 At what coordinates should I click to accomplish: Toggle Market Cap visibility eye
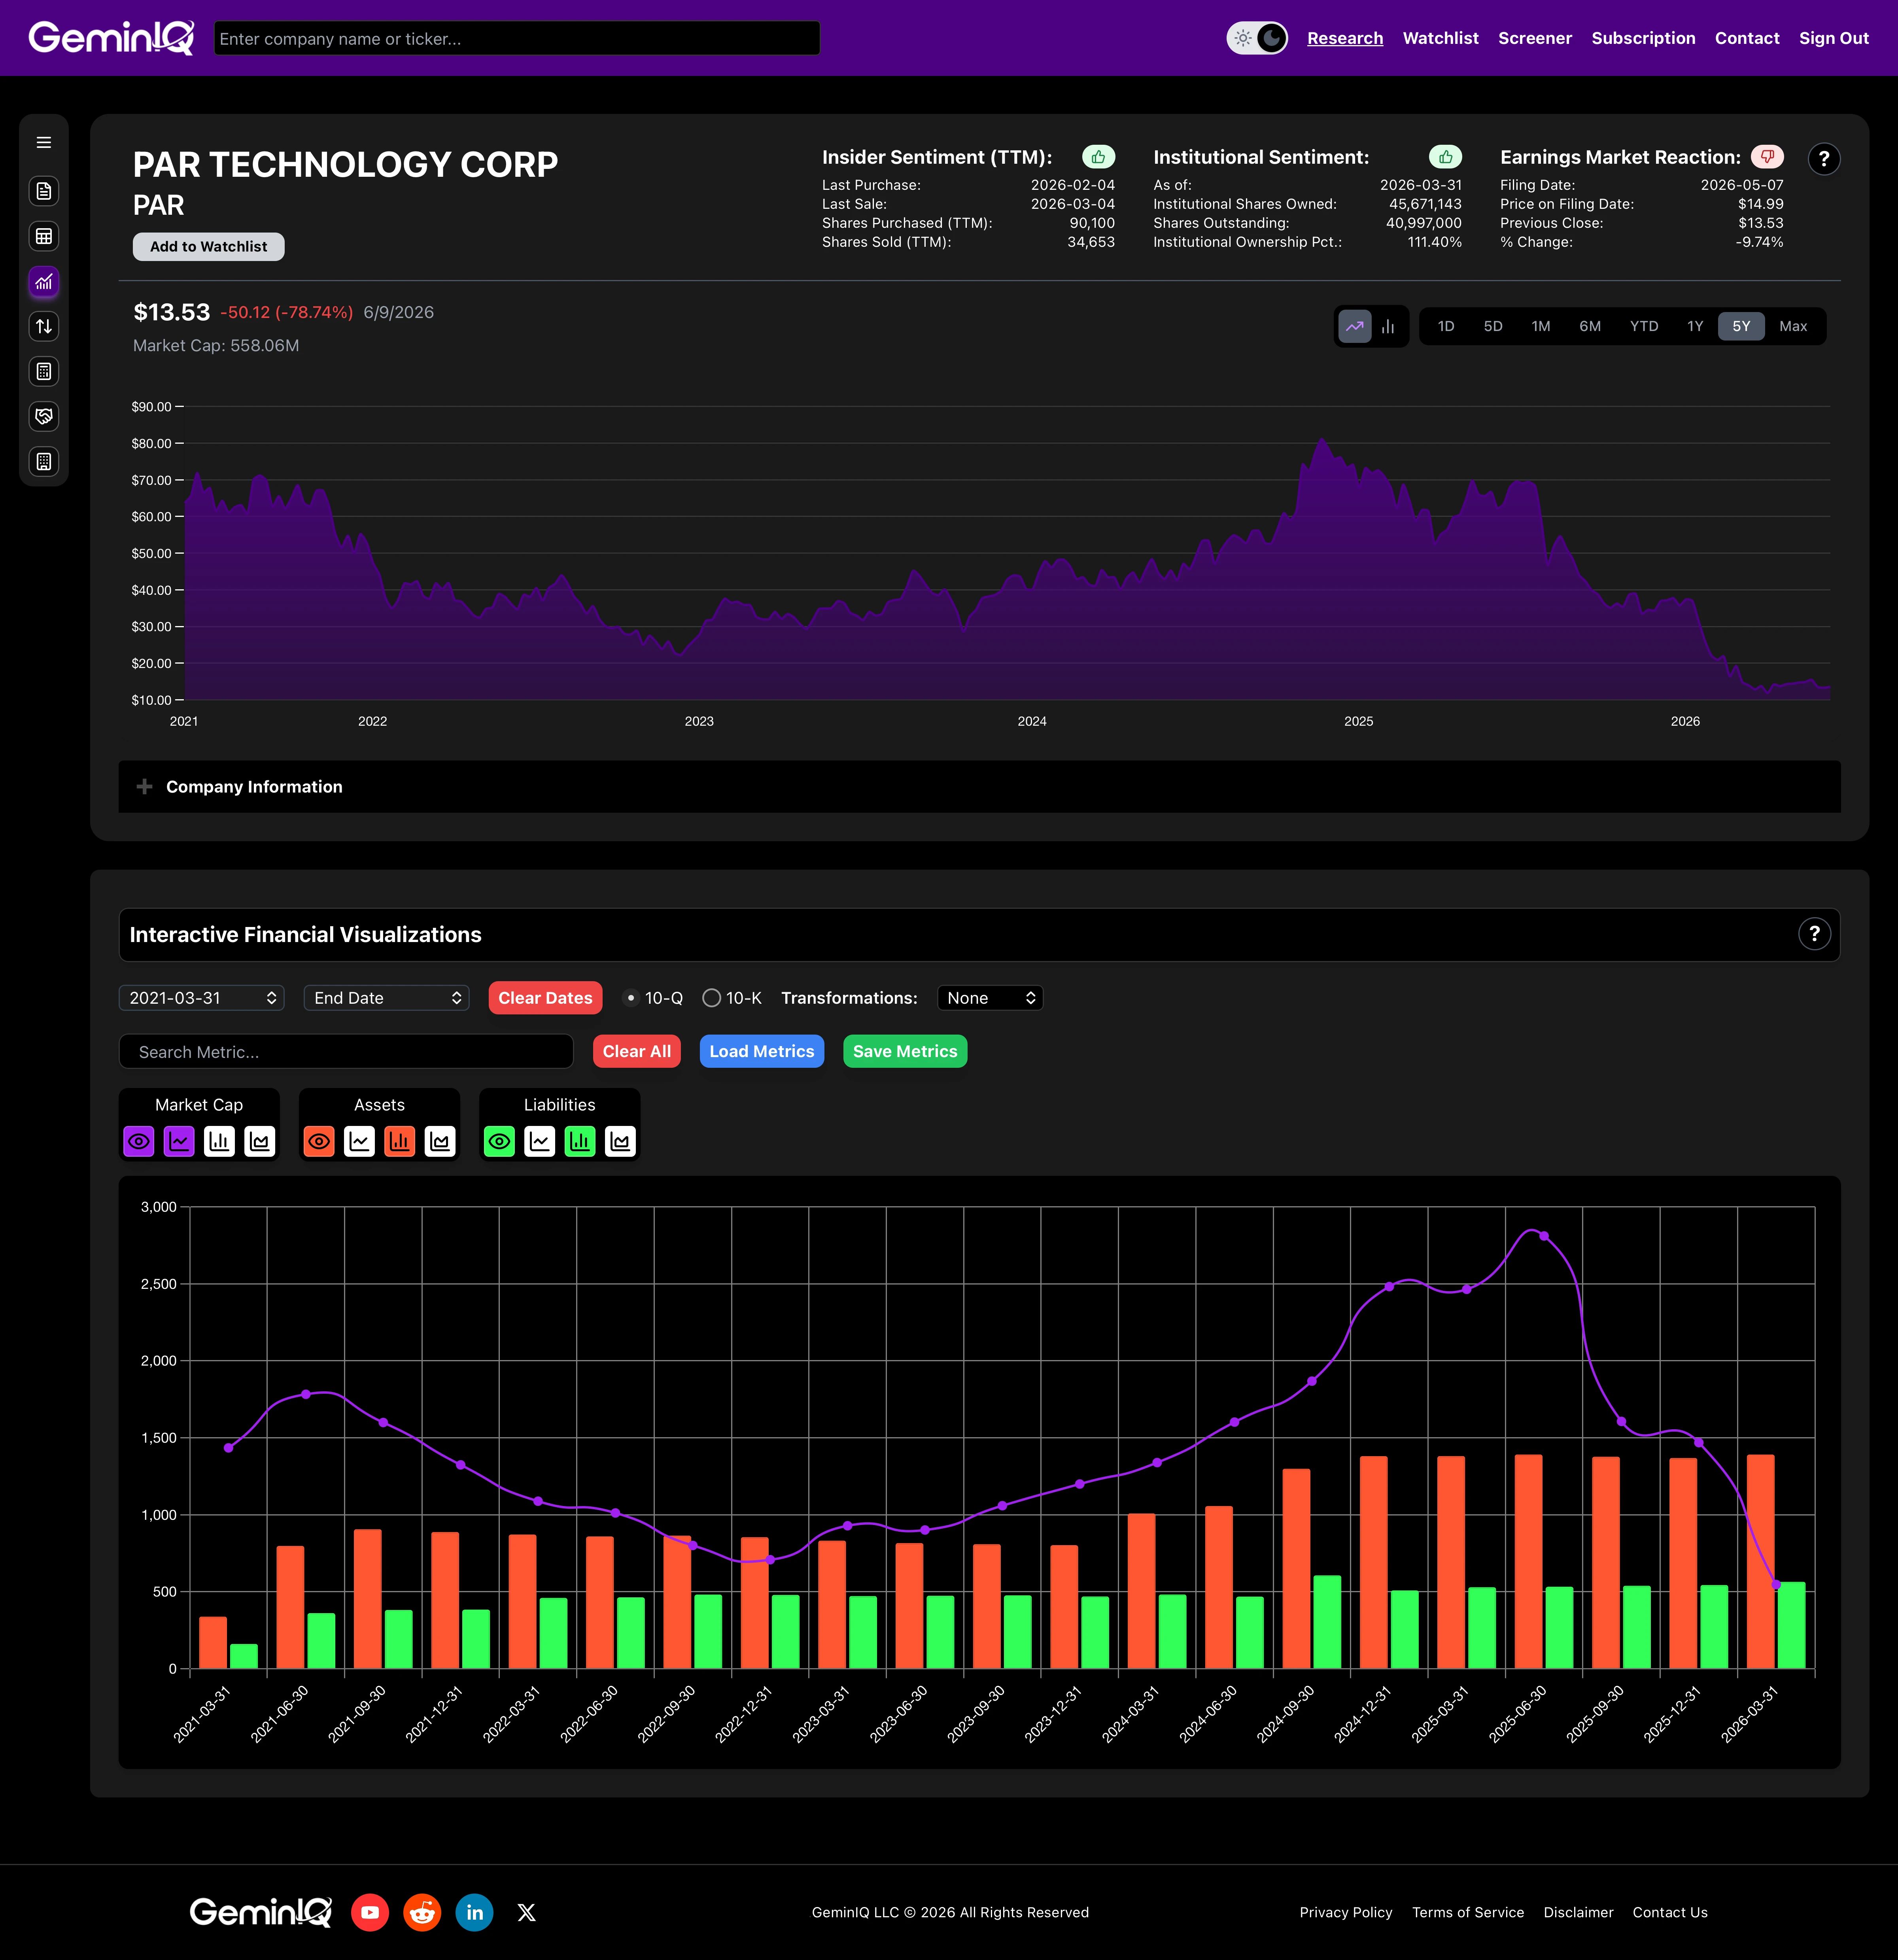tap(139, 1141)
